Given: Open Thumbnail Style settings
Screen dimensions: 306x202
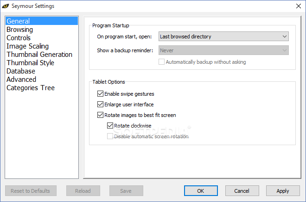Looking at the screenshot, I should (42, 63).
